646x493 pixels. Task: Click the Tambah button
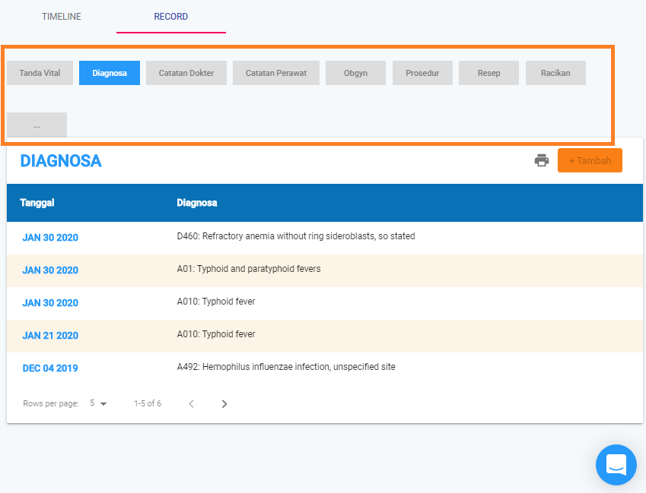[x=590, y=160]
